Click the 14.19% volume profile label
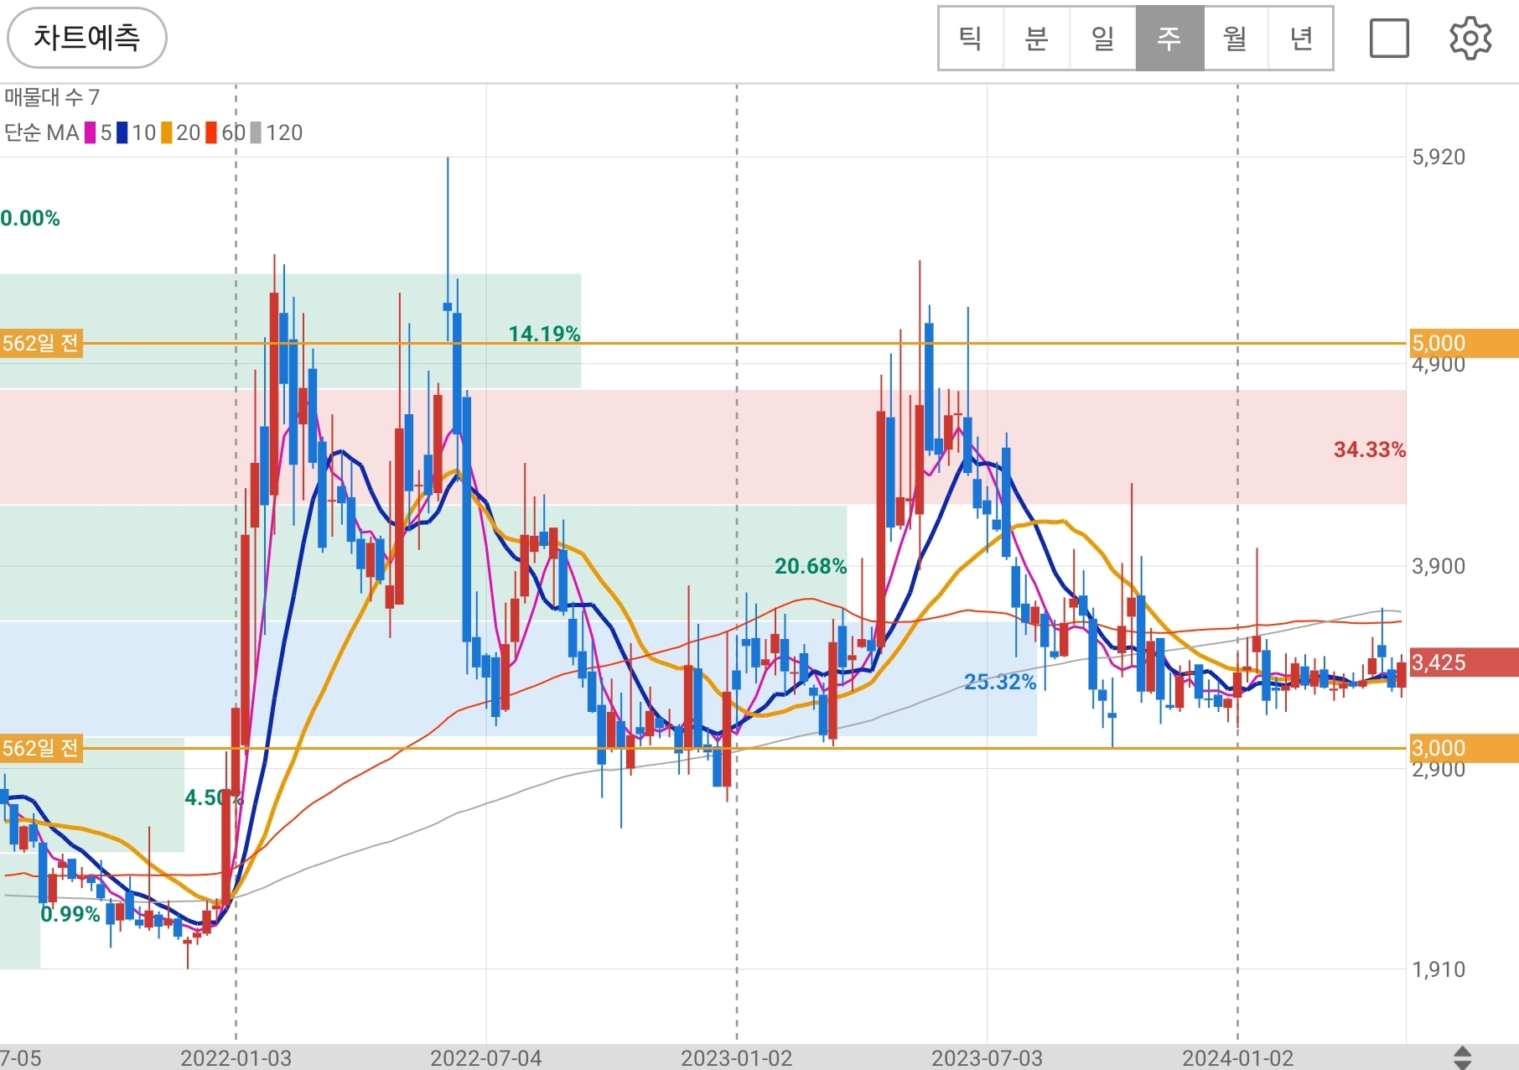This screenshot has height=1070, width=1519. (x=544, y=334)
